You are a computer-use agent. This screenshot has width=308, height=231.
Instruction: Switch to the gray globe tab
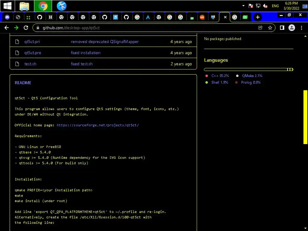(x=18, y=17)
